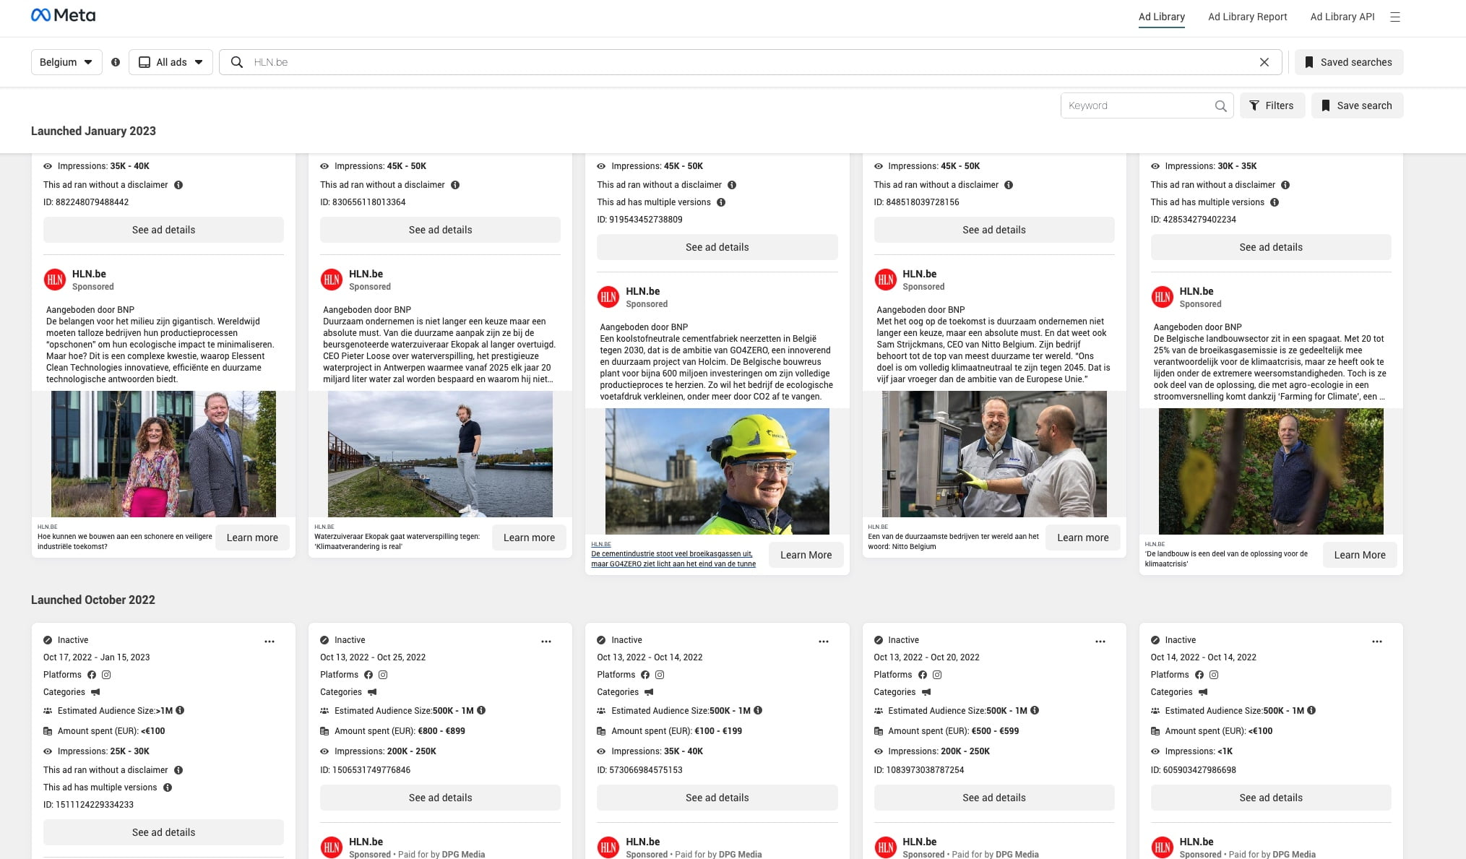Click the search magnifier icon in main search bar
This screenshot has width=1466, height=859.
pyautogui.click(x=236, y=62)
